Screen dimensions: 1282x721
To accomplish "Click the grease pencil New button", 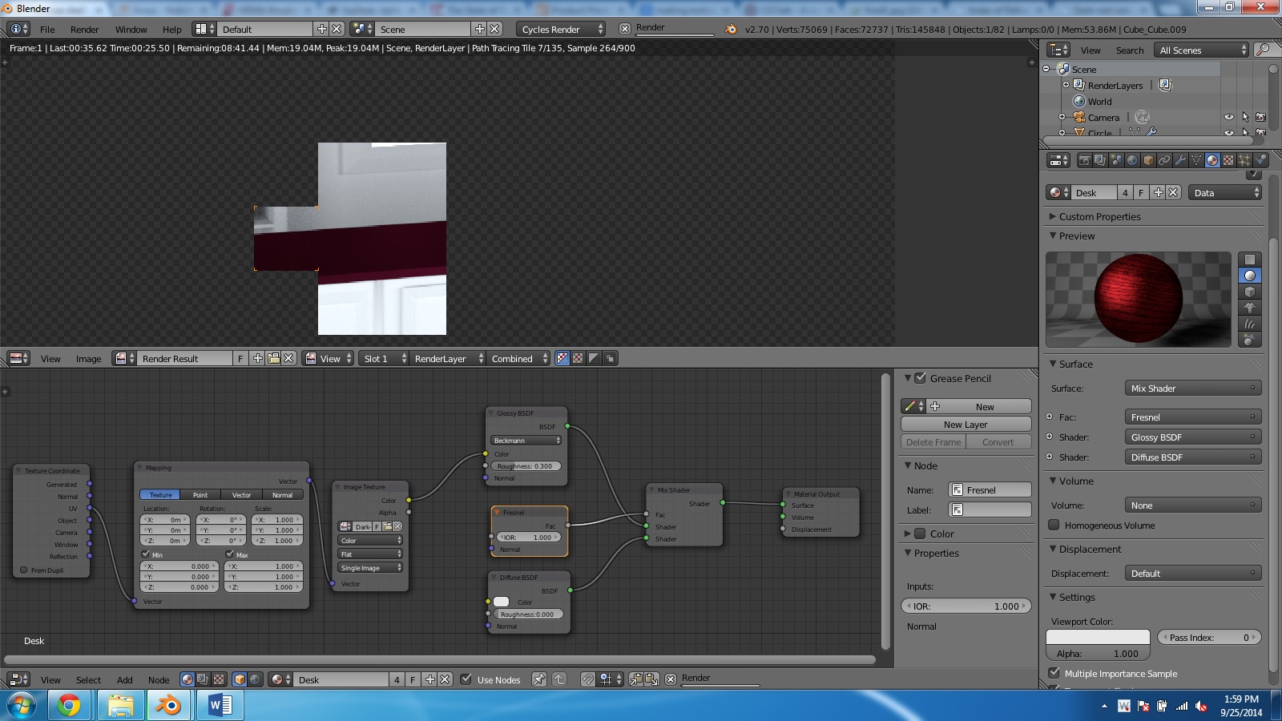I will click(985, 407).
